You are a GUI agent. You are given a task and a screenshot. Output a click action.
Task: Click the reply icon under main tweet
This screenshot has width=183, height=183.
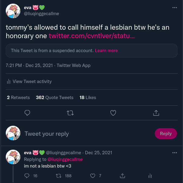pyautogui.click(x=27, y=113)
